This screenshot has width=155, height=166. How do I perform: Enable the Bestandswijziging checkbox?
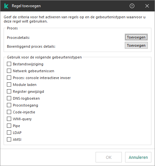[9, 64]
